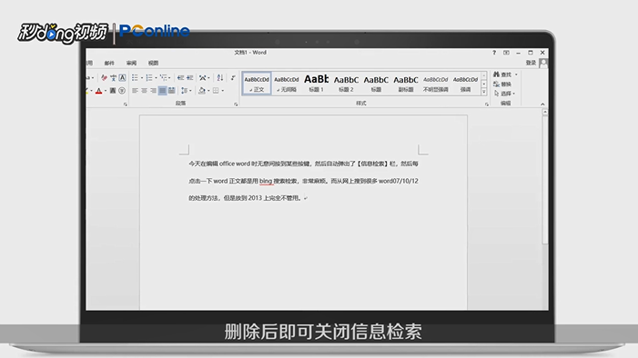
Task: Click the 替换 (Replace) button
Action: tap(502, 85)
